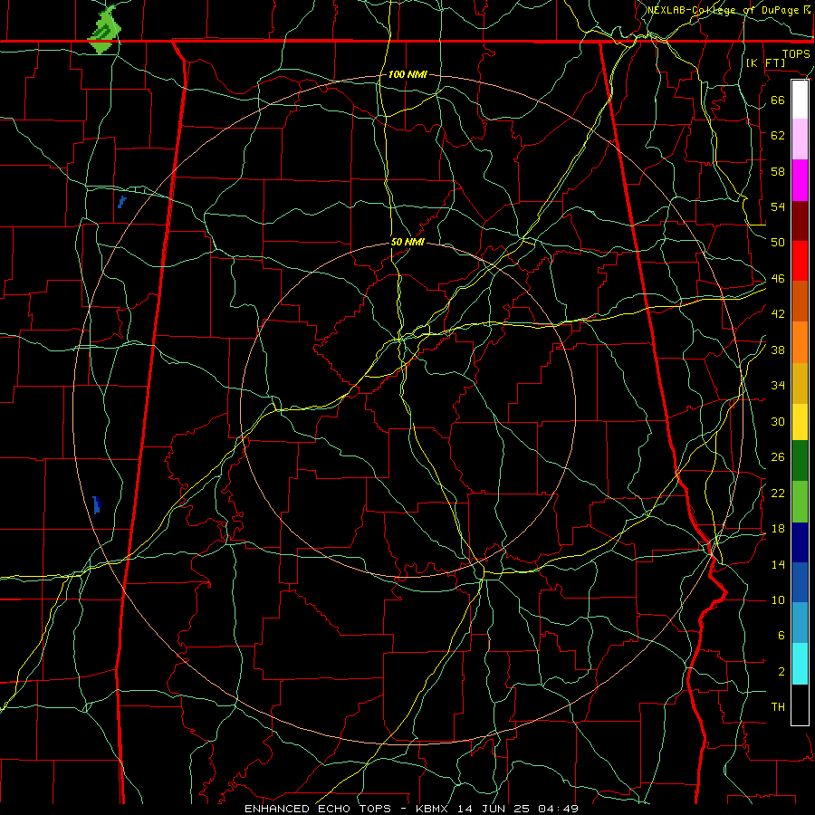Click the small blue echo near the upper-left range ring
The image size is (815, 815).
point(121,202)
